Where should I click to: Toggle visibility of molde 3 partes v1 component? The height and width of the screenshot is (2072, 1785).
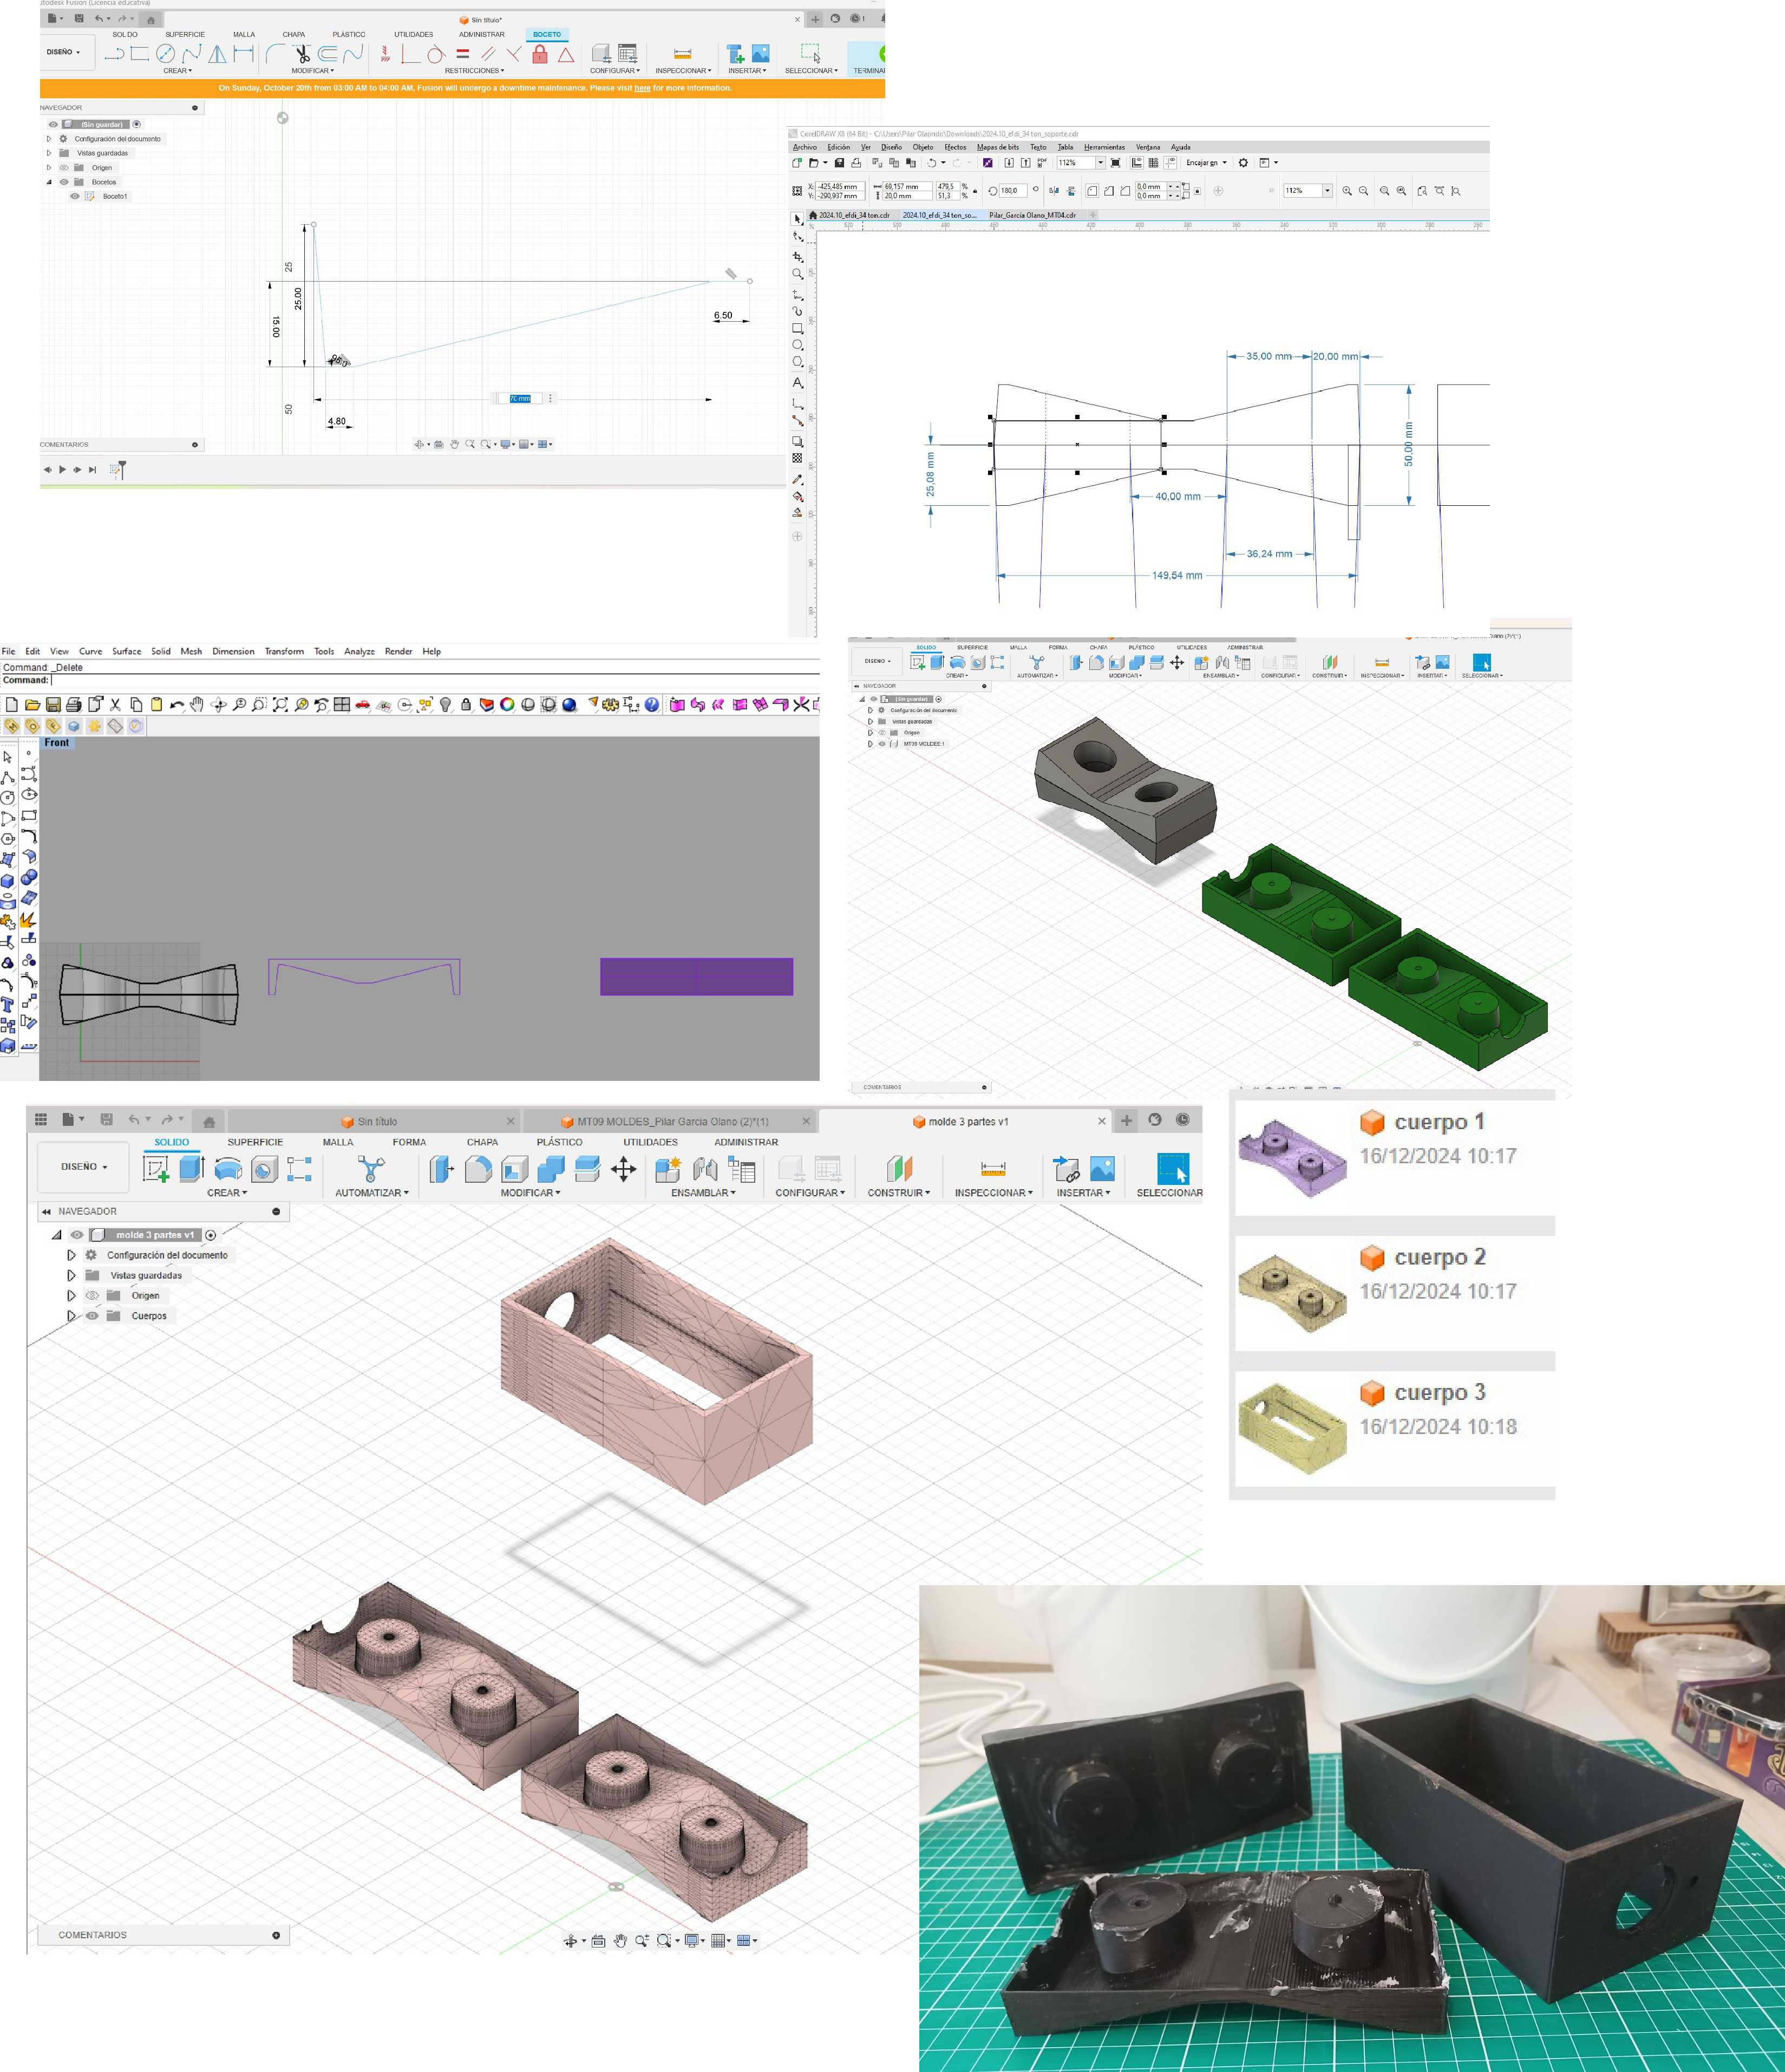click(x=76, y=1235)
